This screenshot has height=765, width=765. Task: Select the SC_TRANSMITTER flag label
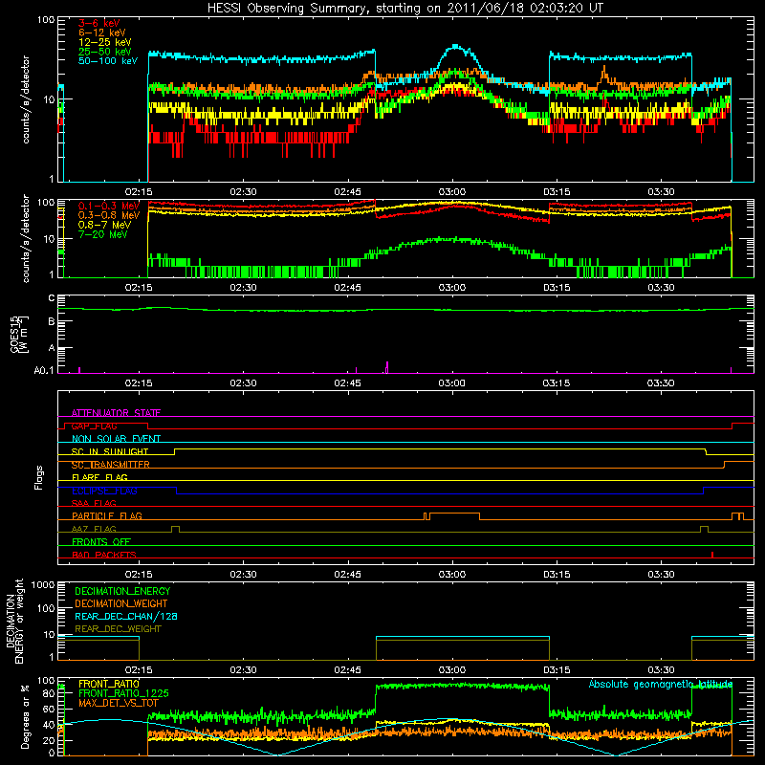point(111,465)
